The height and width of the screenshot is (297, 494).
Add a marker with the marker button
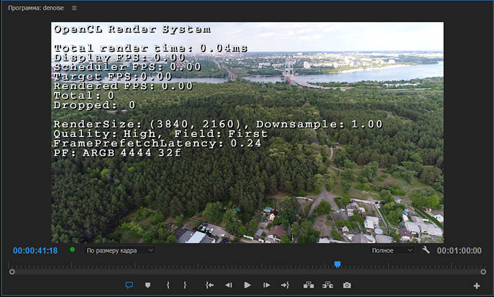(148, 285)
